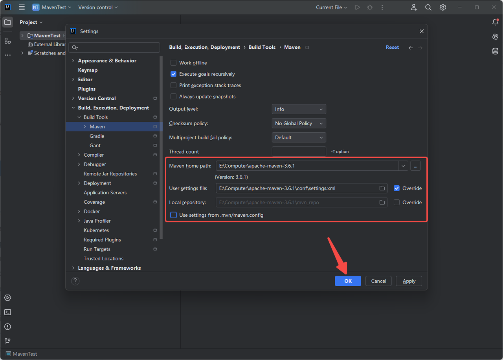Click the settings tree vertical scrollbar
503x360 pixels.
[161, 147]
